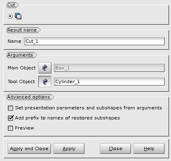The image size is (171, 161).
Task: Click the Main Object field showing Box_1
Action: 109,68
